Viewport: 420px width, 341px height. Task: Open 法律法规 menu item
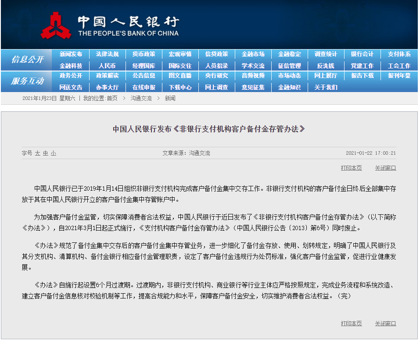point(107,54)
